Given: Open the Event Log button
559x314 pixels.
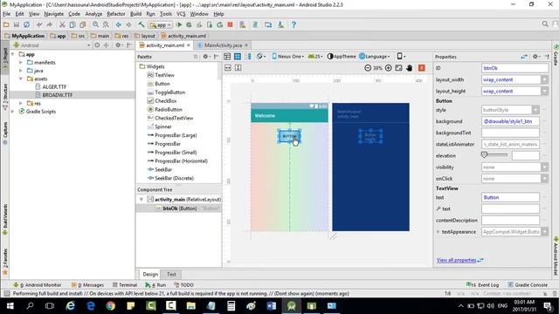Looking at the screenshot, I should pyautogui.click(x=484, y=285).
